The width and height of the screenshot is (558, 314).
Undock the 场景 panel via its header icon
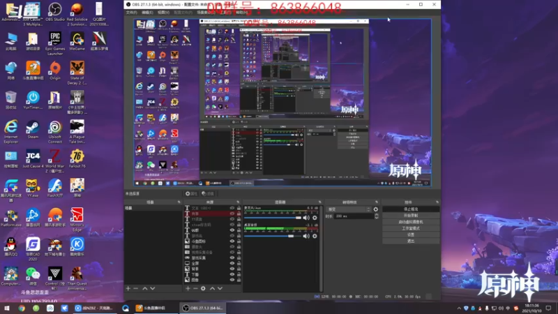click(x=179, y=202)
